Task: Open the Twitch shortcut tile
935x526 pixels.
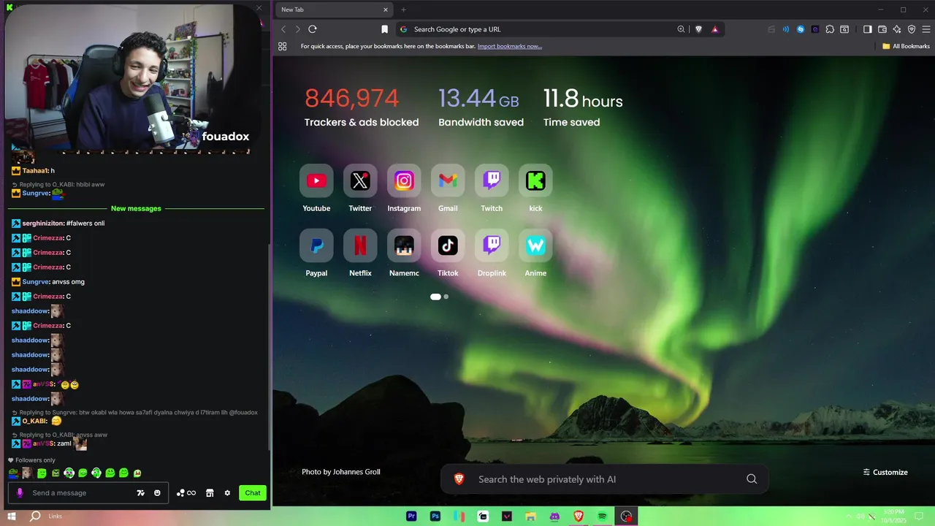Action: (x=492, y=180)
